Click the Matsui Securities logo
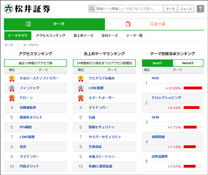This screenshot has width=208, height=175. [27, 9]
